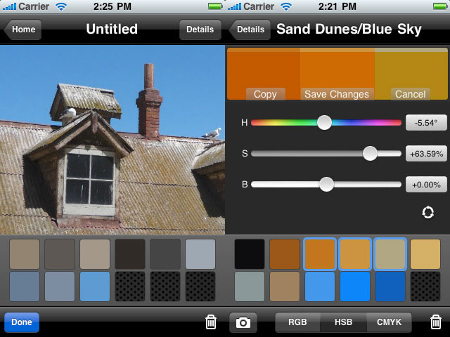Click the saturation slider knob

[x=370, y=153]
